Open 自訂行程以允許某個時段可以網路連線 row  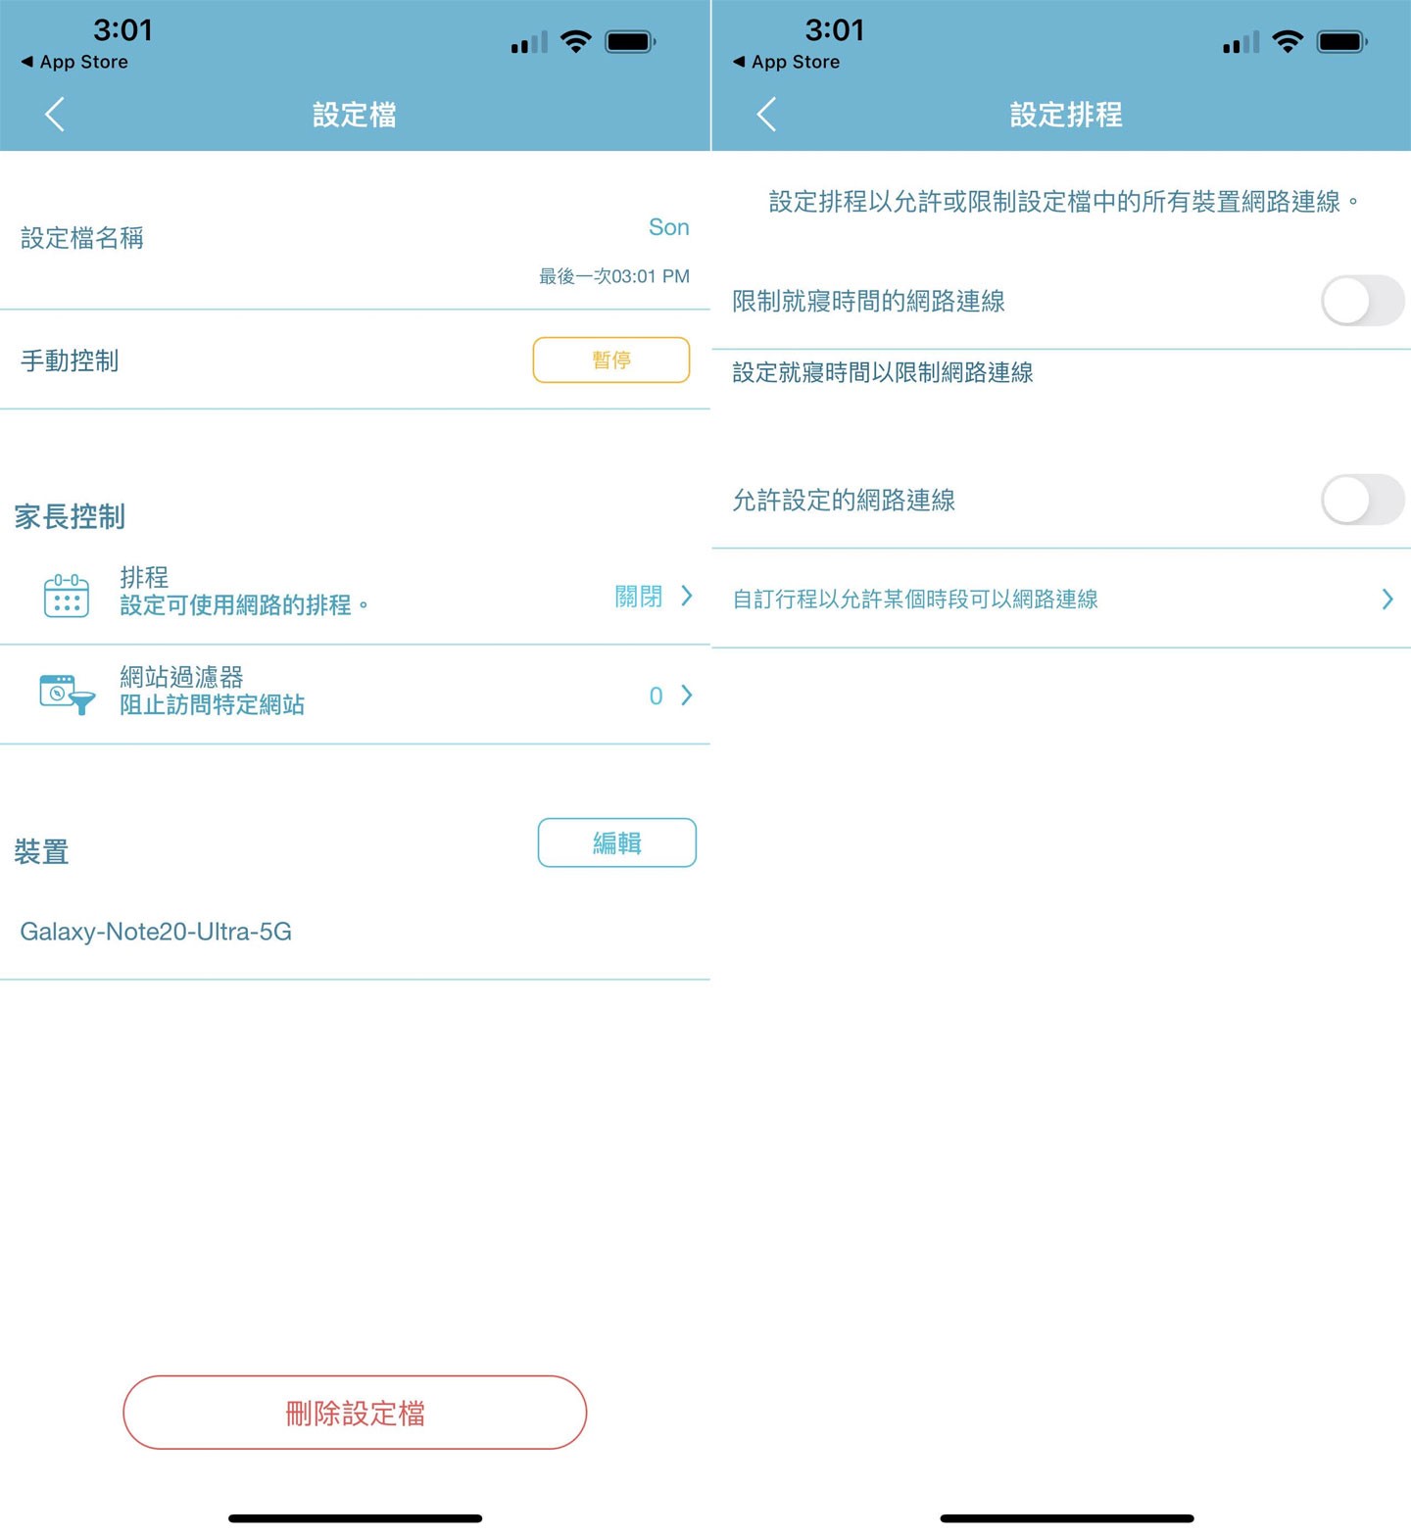pos(1061,600)
